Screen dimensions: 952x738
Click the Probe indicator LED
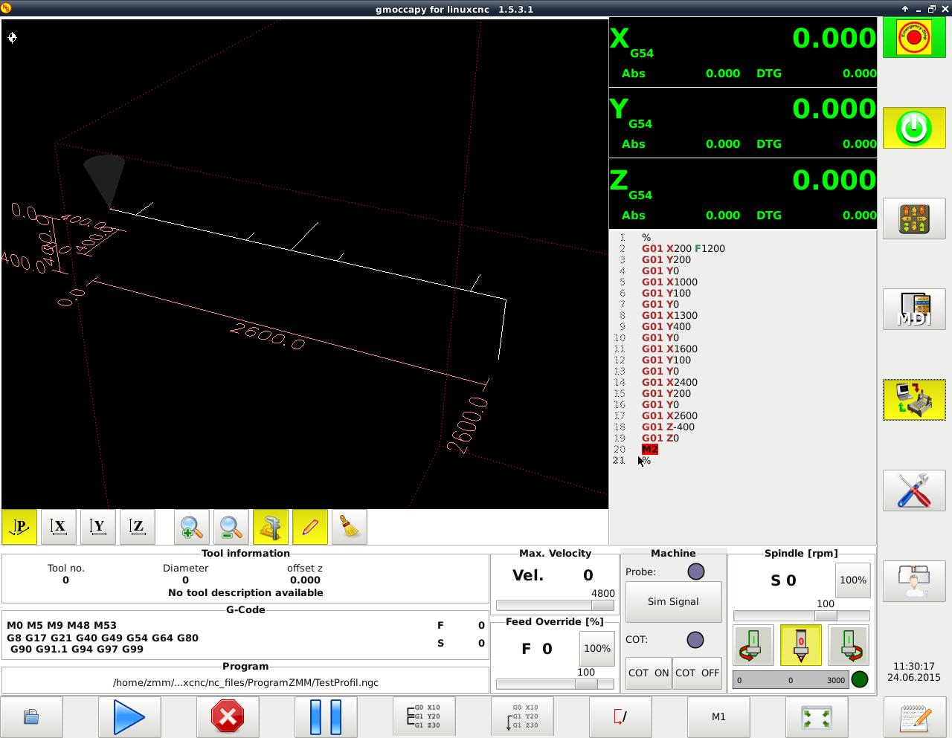click(695, 572)
